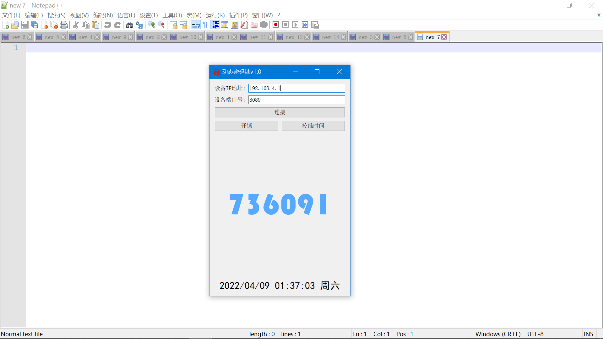The height and width of the screenshot is (339, 603).
Task: Focus the 设备IP地址 input field
Action: [296, 88]
